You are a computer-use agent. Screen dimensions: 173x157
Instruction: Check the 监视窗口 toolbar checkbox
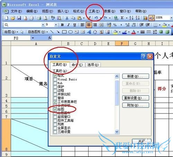coord(55,117)
